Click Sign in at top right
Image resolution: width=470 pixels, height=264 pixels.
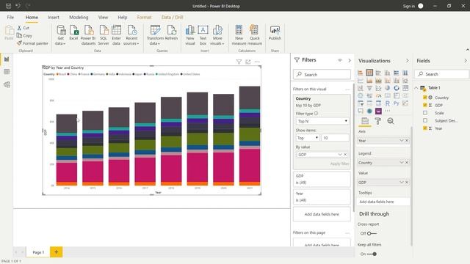coord(409,6)
